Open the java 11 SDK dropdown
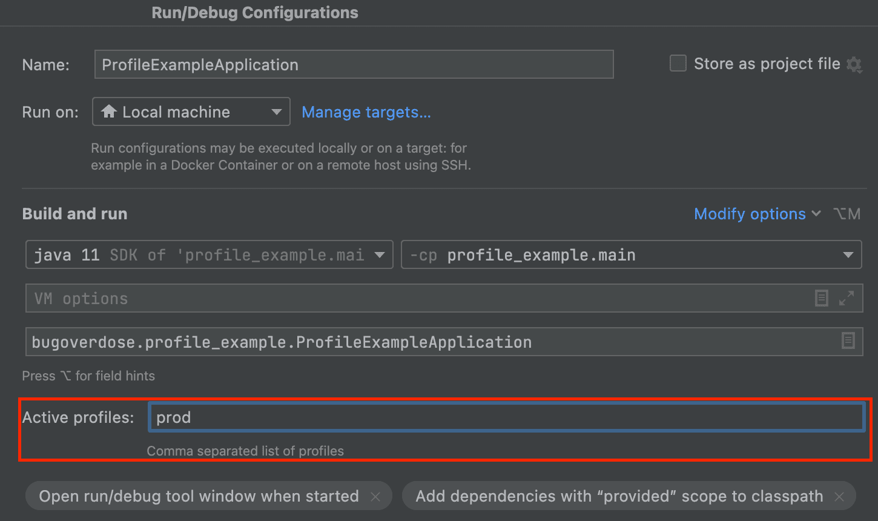878x521 pixels. point(210,254)
